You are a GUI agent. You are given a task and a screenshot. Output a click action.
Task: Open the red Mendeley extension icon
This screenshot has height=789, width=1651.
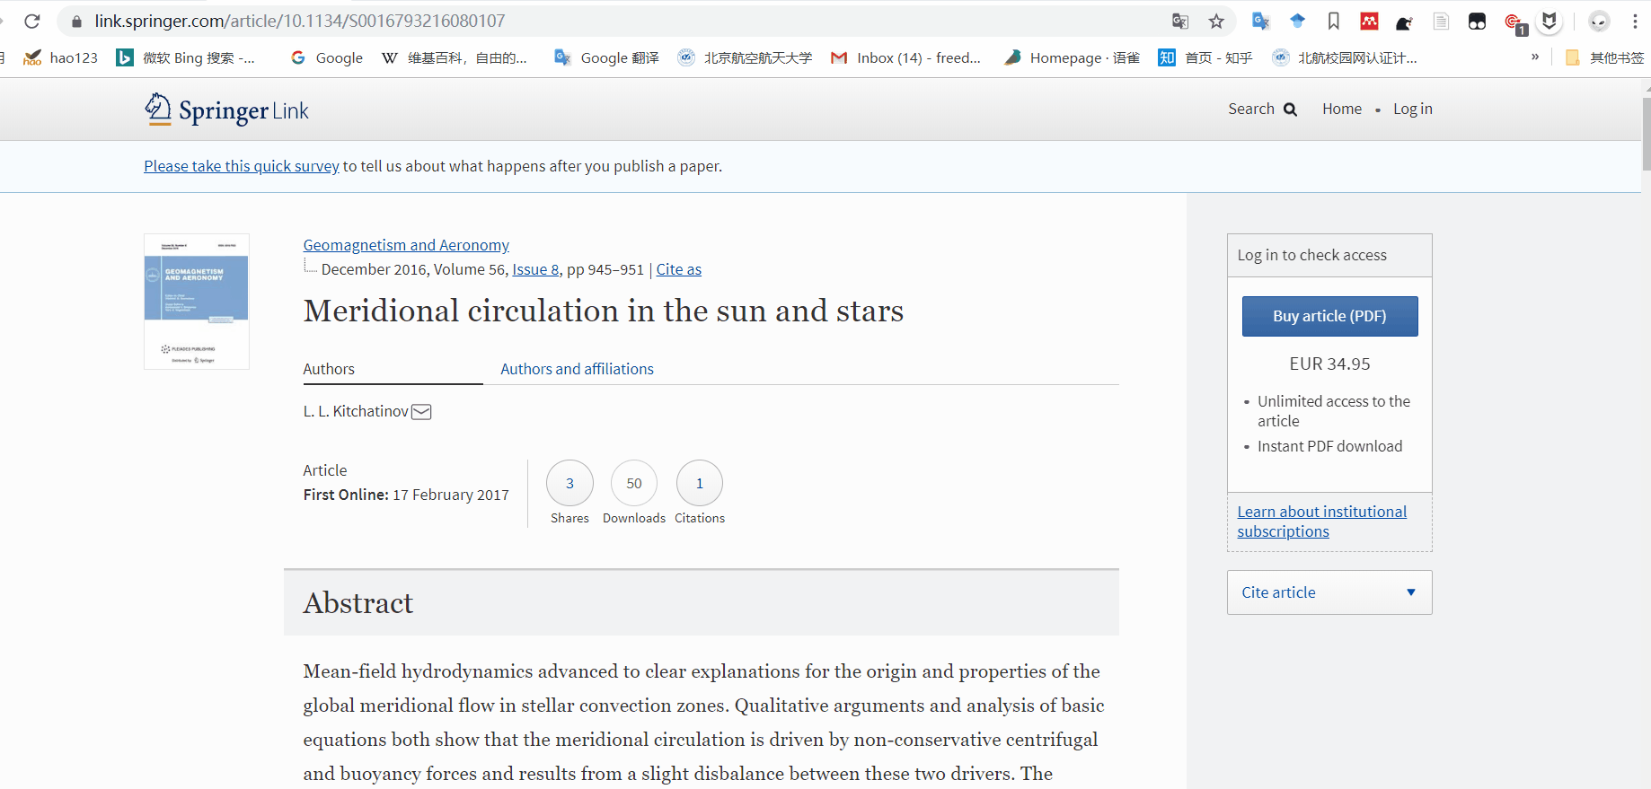pyautogui.click(x=1369, y=21)
